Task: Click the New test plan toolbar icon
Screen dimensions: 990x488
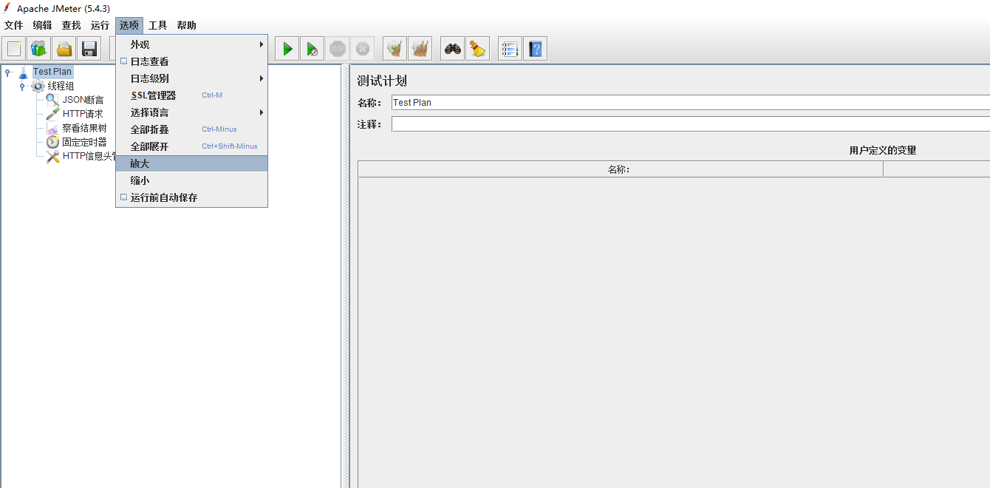Action: click(x=14, y=49)
